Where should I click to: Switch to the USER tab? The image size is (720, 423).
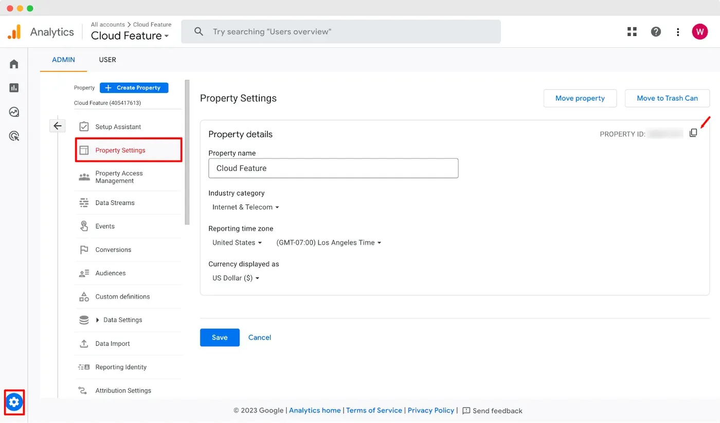pos(107,60)
